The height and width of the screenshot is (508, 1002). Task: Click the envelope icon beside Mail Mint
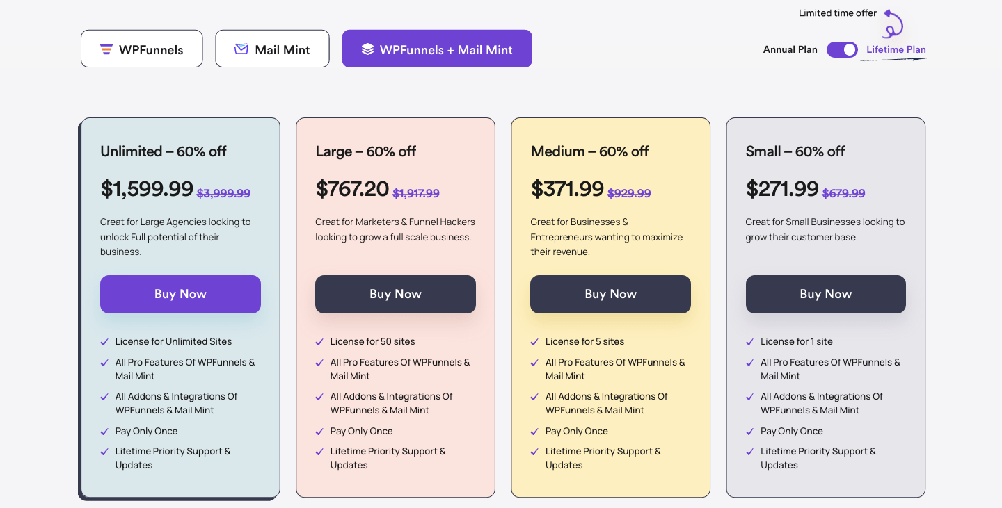[241, 48]
